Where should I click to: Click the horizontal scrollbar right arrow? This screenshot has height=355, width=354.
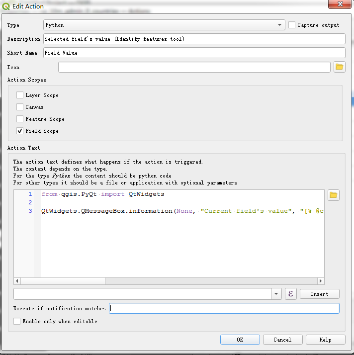321,281
